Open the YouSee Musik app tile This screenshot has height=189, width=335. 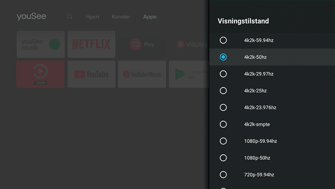pos(40,44)
